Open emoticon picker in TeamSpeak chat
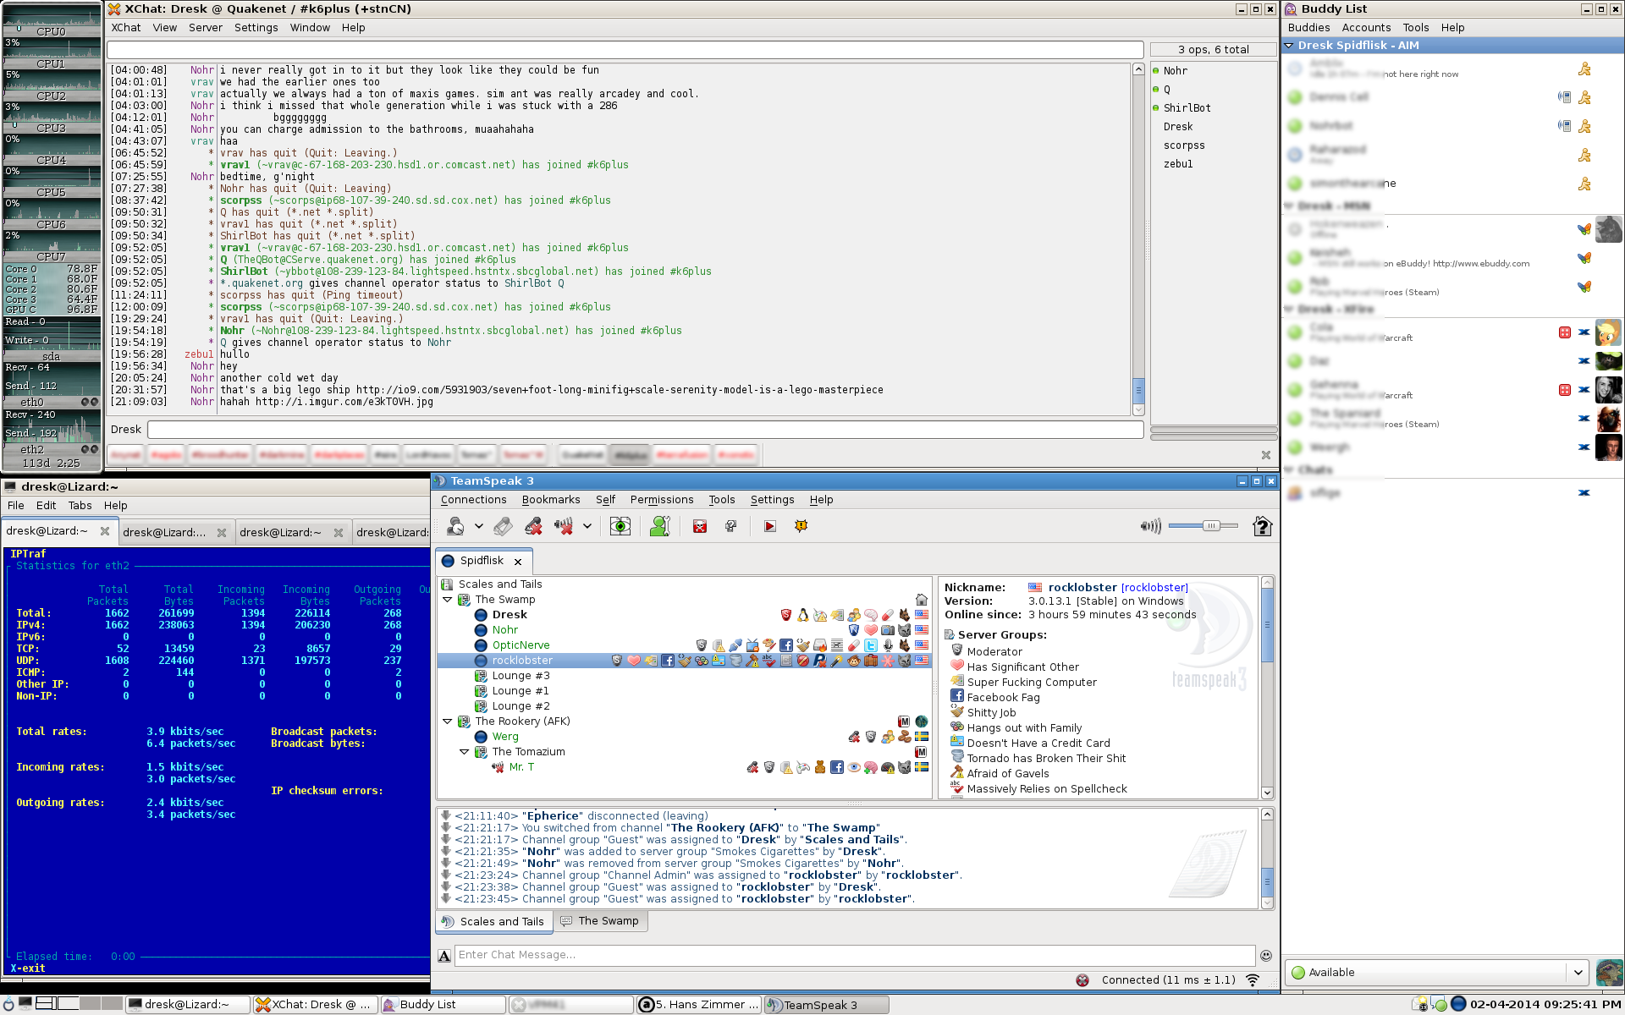Image resolution: width=1625 pixels, height=1015 pixels. (x=1266, y=956)
